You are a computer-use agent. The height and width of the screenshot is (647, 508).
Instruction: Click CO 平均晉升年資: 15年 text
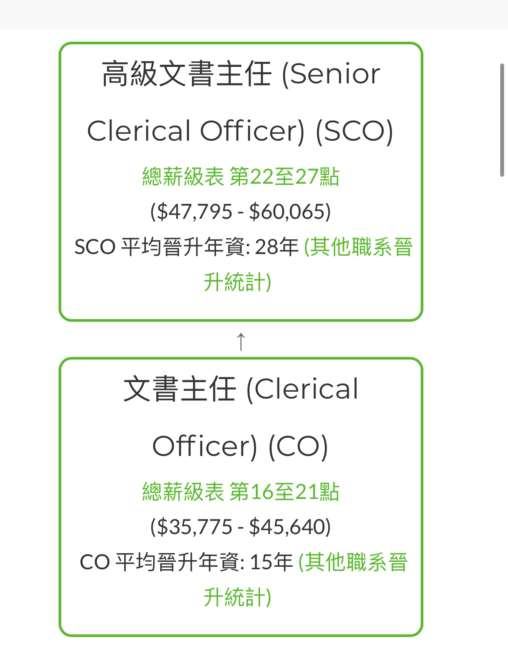187,562
